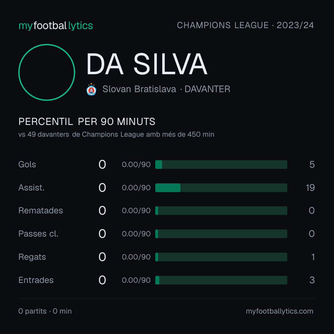Select the Assist. percentile bar
This screenshot has width=334, height=334.
tap(221, 188)
